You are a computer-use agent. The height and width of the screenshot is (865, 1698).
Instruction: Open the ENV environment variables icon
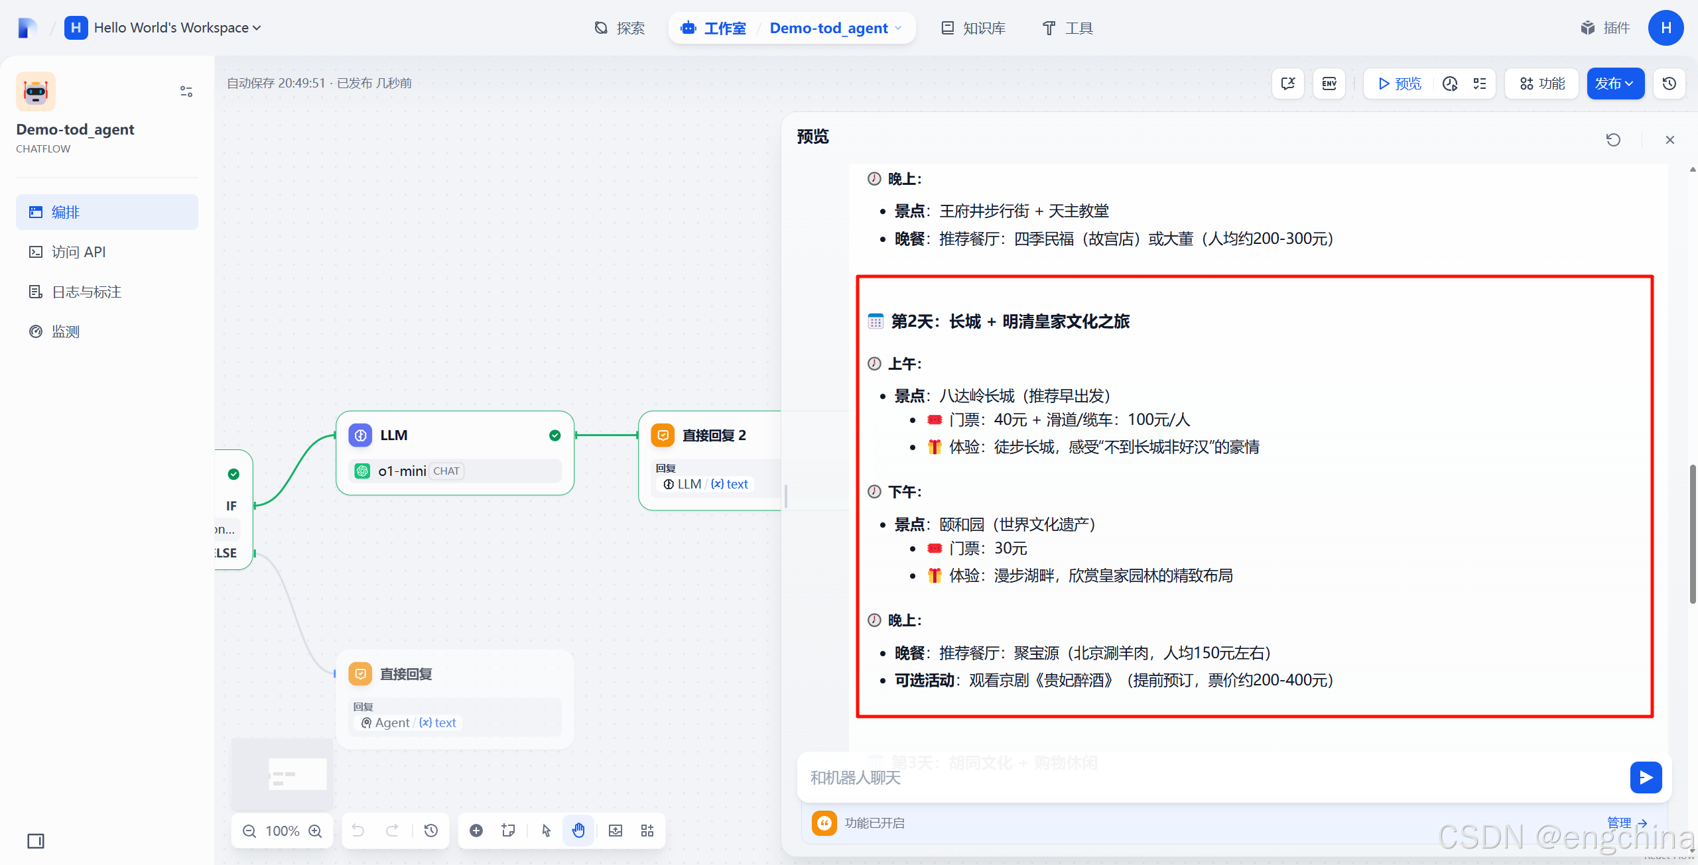[x=1329, y=84]
